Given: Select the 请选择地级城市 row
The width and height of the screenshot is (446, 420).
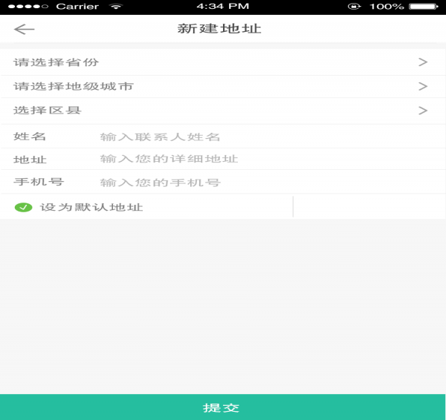Looking at the screenshot, I should coord(223,86).
